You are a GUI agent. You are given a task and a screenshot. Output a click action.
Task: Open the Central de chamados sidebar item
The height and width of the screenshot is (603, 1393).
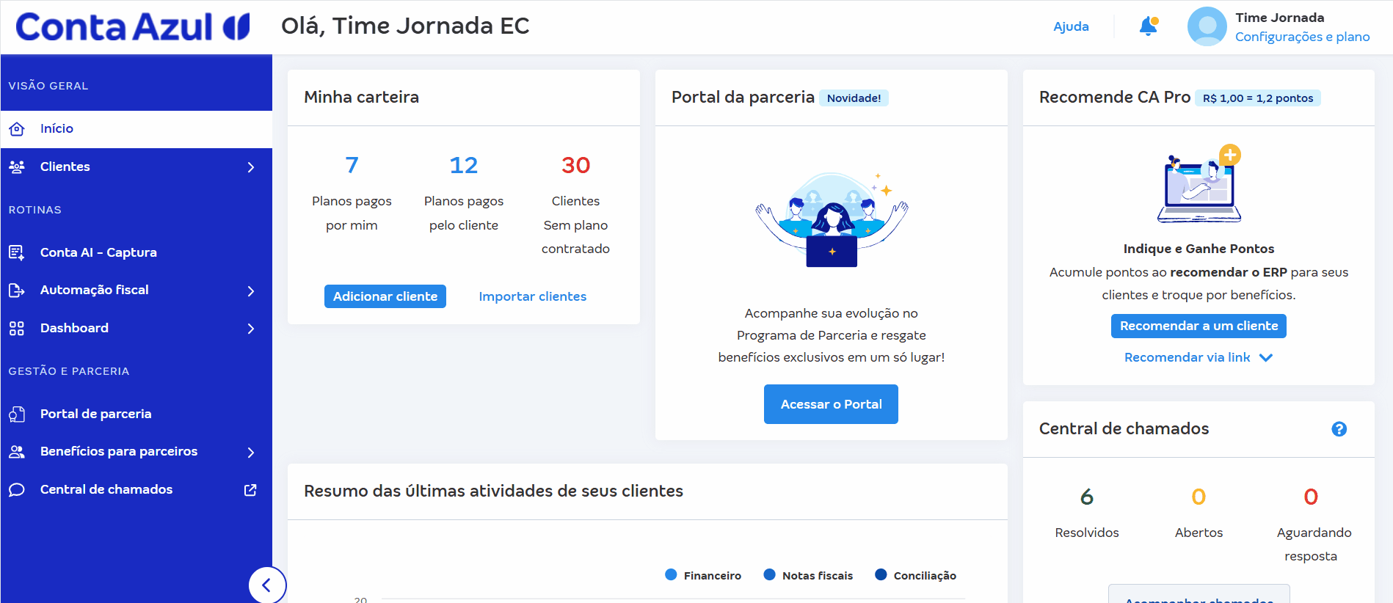(x=137, y=489)
